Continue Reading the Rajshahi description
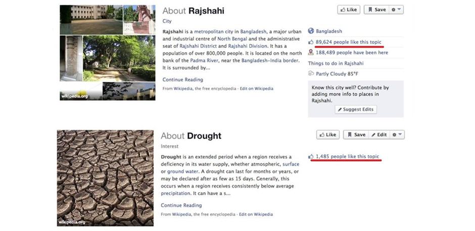Screen dimensions: 475x231 [x=182, y=80]
